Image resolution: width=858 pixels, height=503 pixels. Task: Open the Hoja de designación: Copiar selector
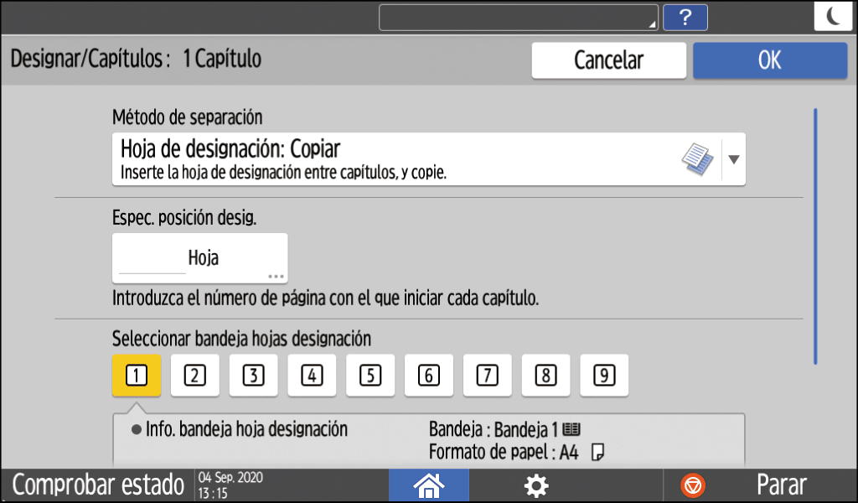[394, 158]
